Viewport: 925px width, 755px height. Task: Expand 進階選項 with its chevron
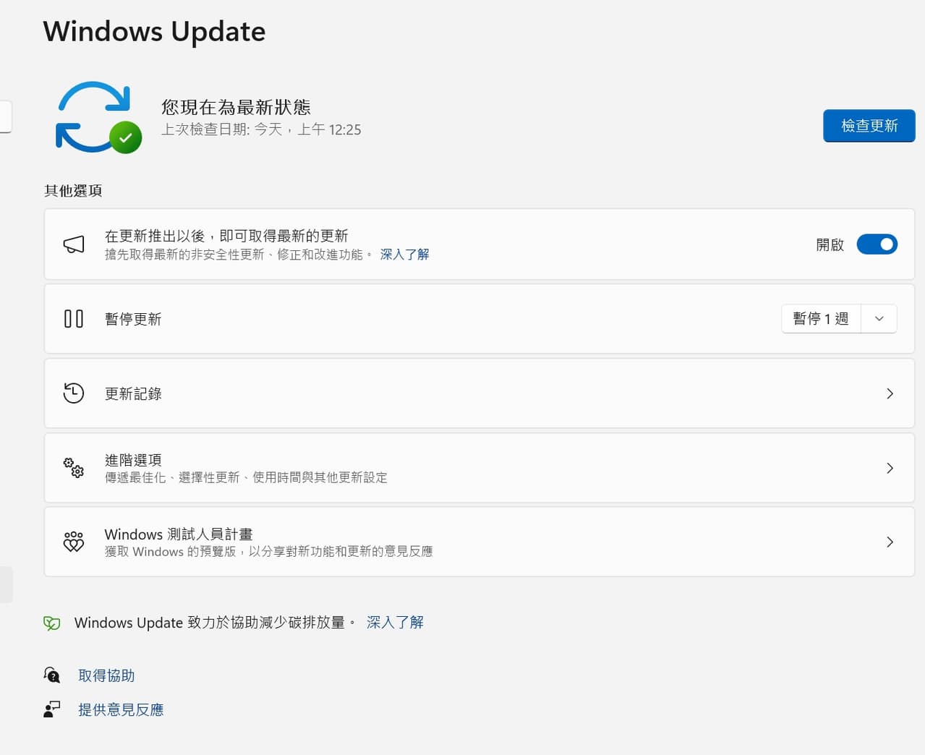(x=890, y=468)
